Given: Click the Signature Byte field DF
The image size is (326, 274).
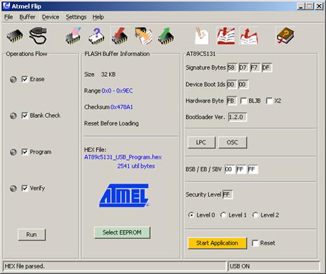Looking at the screenshot, I should 266,67.
